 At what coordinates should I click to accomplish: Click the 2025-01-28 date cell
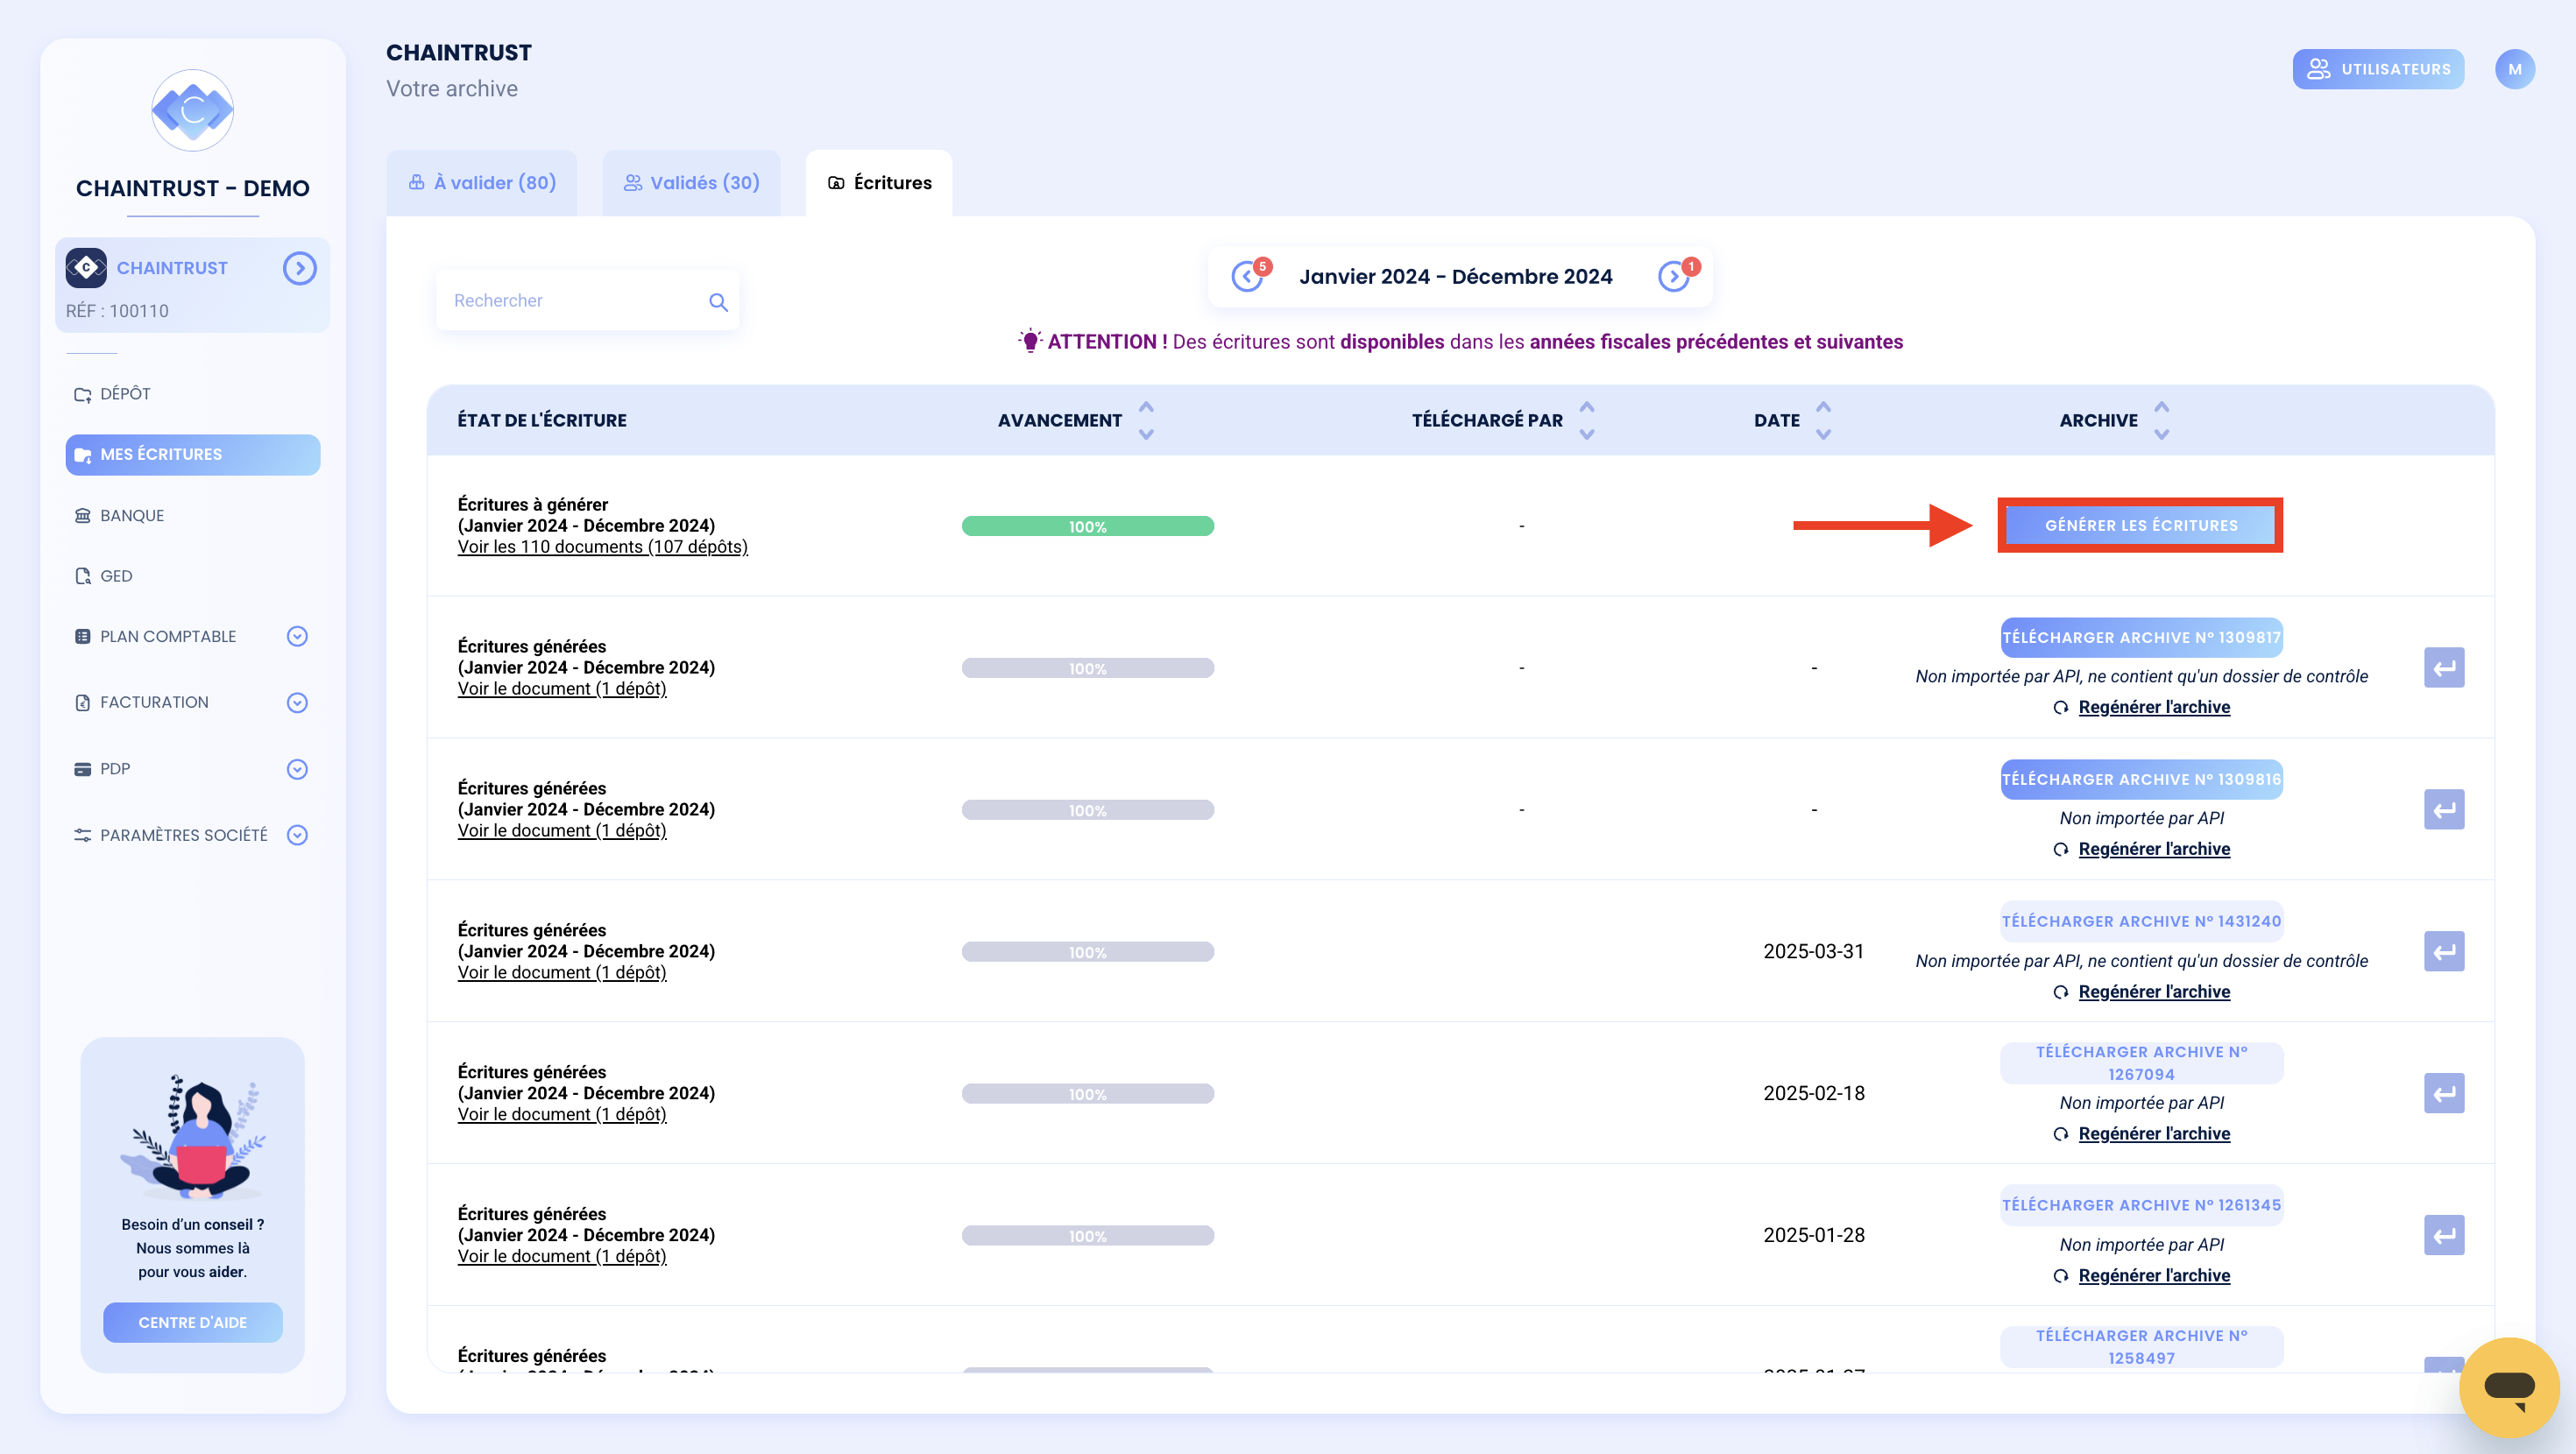tap(1814, 1236)
